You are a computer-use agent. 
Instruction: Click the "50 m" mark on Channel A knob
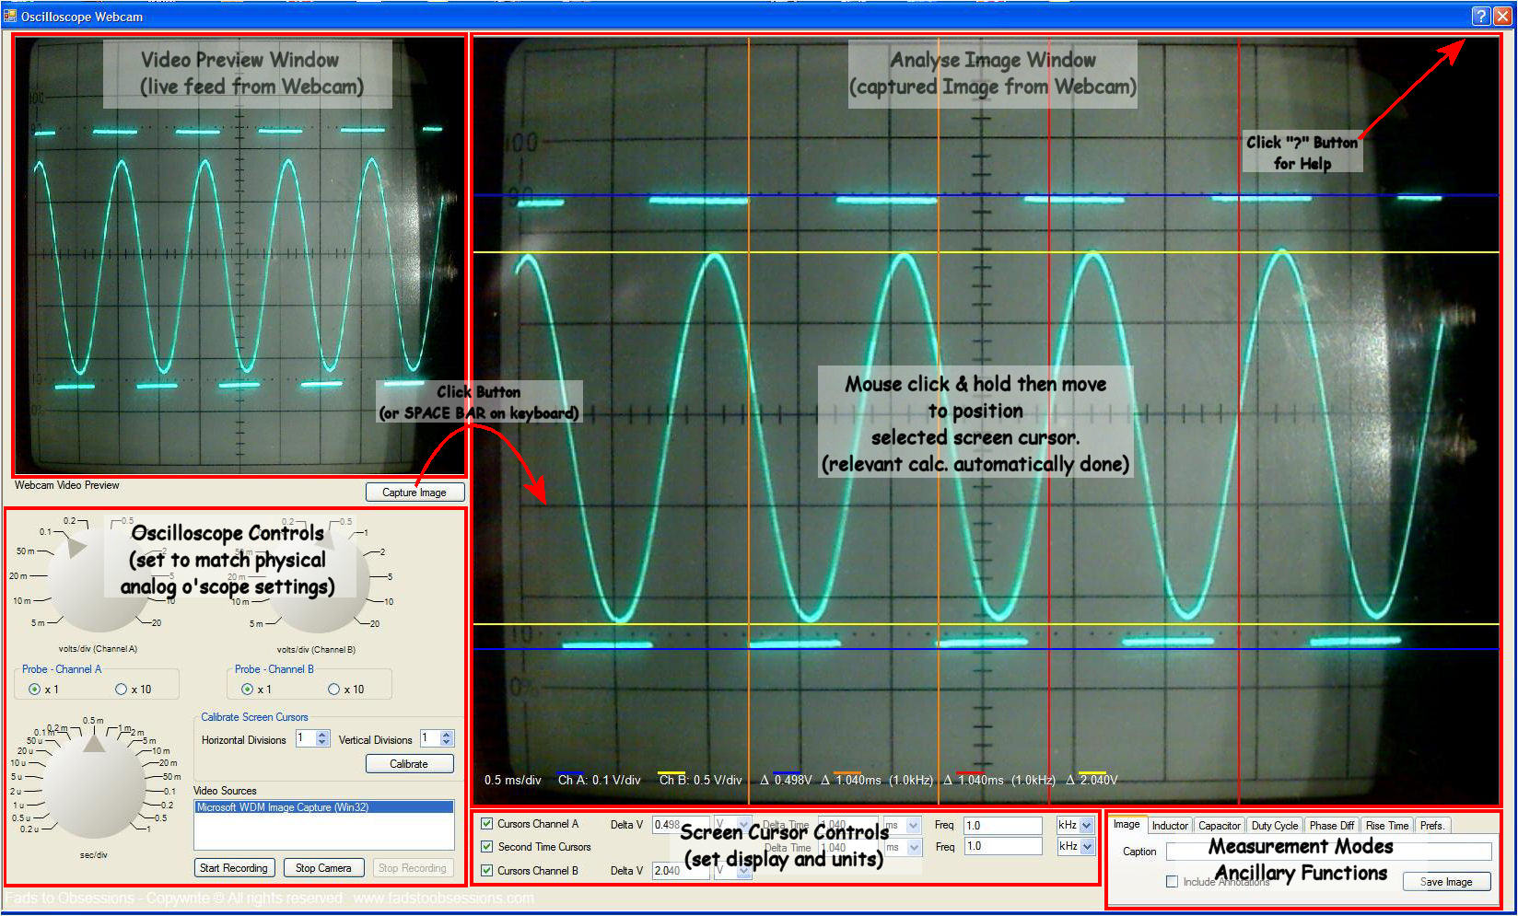[26, 551]
